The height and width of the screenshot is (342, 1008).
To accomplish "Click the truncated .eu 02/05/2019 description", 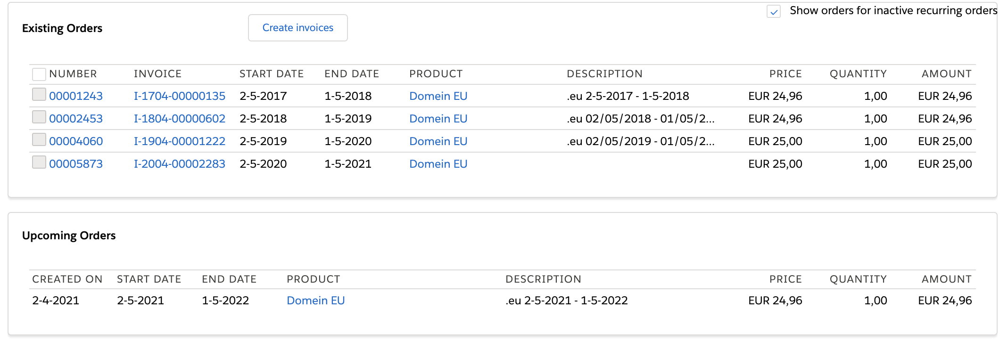I will coord(640,141).
